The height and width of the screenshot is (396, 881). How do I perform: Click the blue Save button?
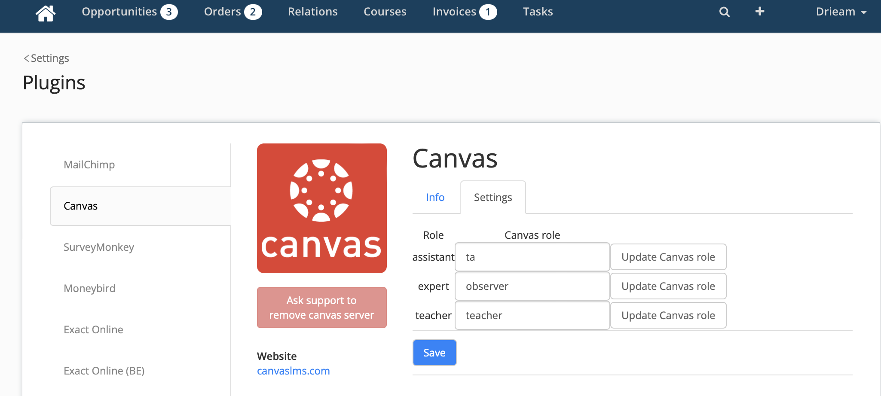(434, 353)
